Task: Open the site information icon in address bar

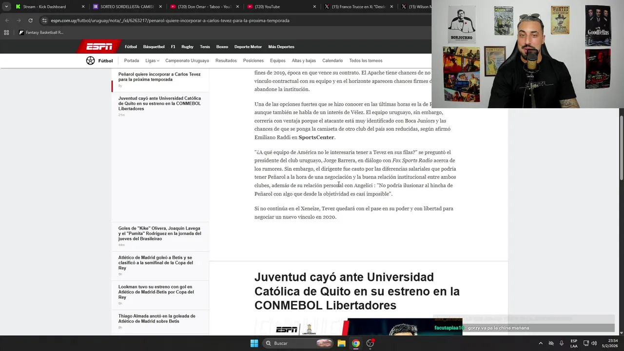Action: (x=44, y=20)
